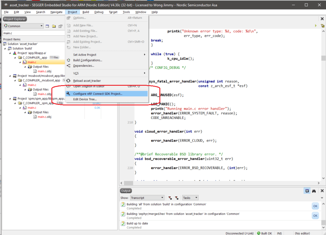
Task: Click Reload asset_tracker in Project menu
Action: click(87, 81)
